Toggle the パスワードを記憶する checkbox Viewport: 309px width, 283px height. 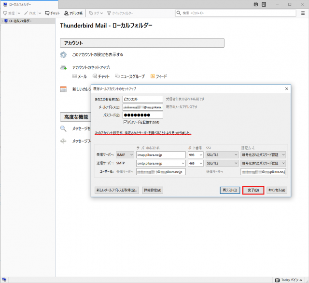tap(126, 122)
